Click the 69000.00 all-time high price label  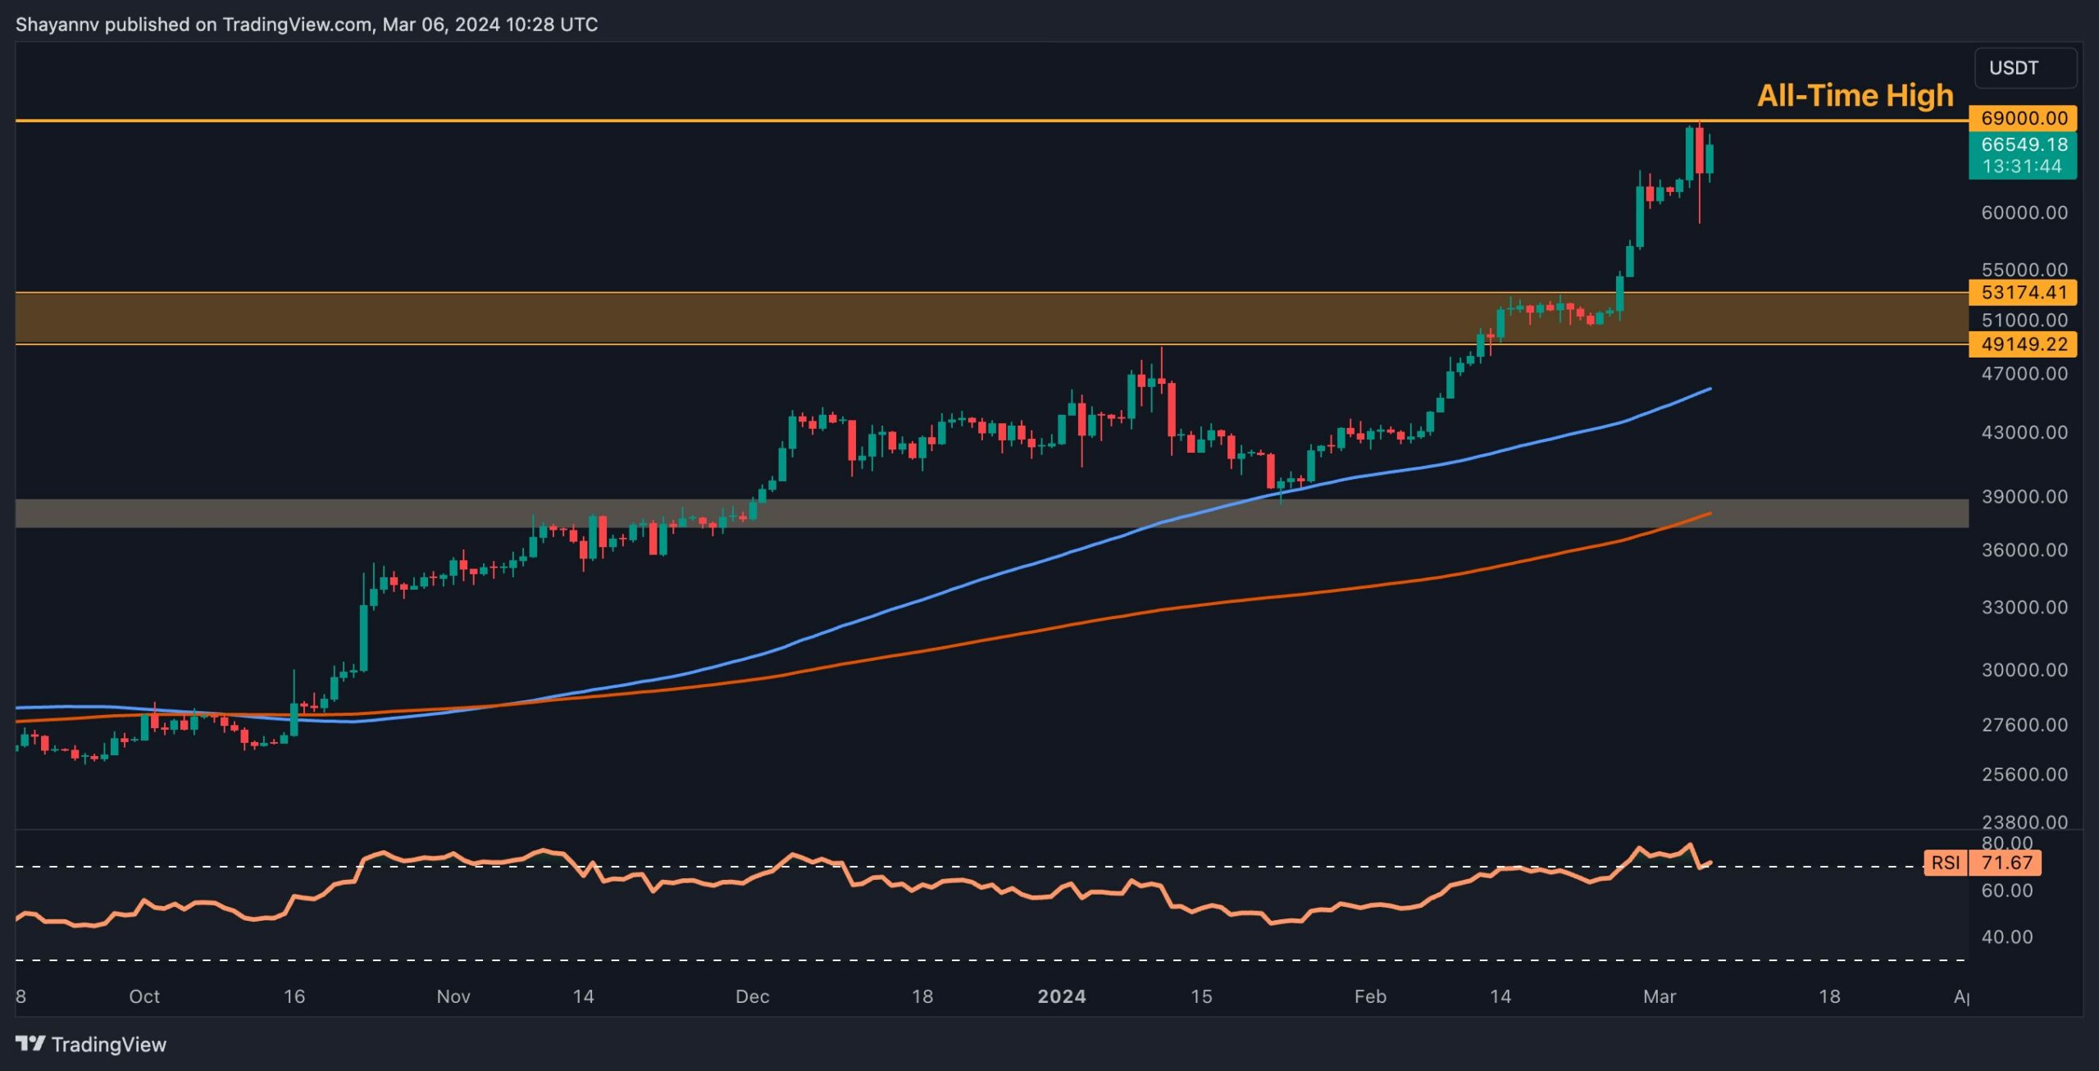click(x=2023, y=118)
